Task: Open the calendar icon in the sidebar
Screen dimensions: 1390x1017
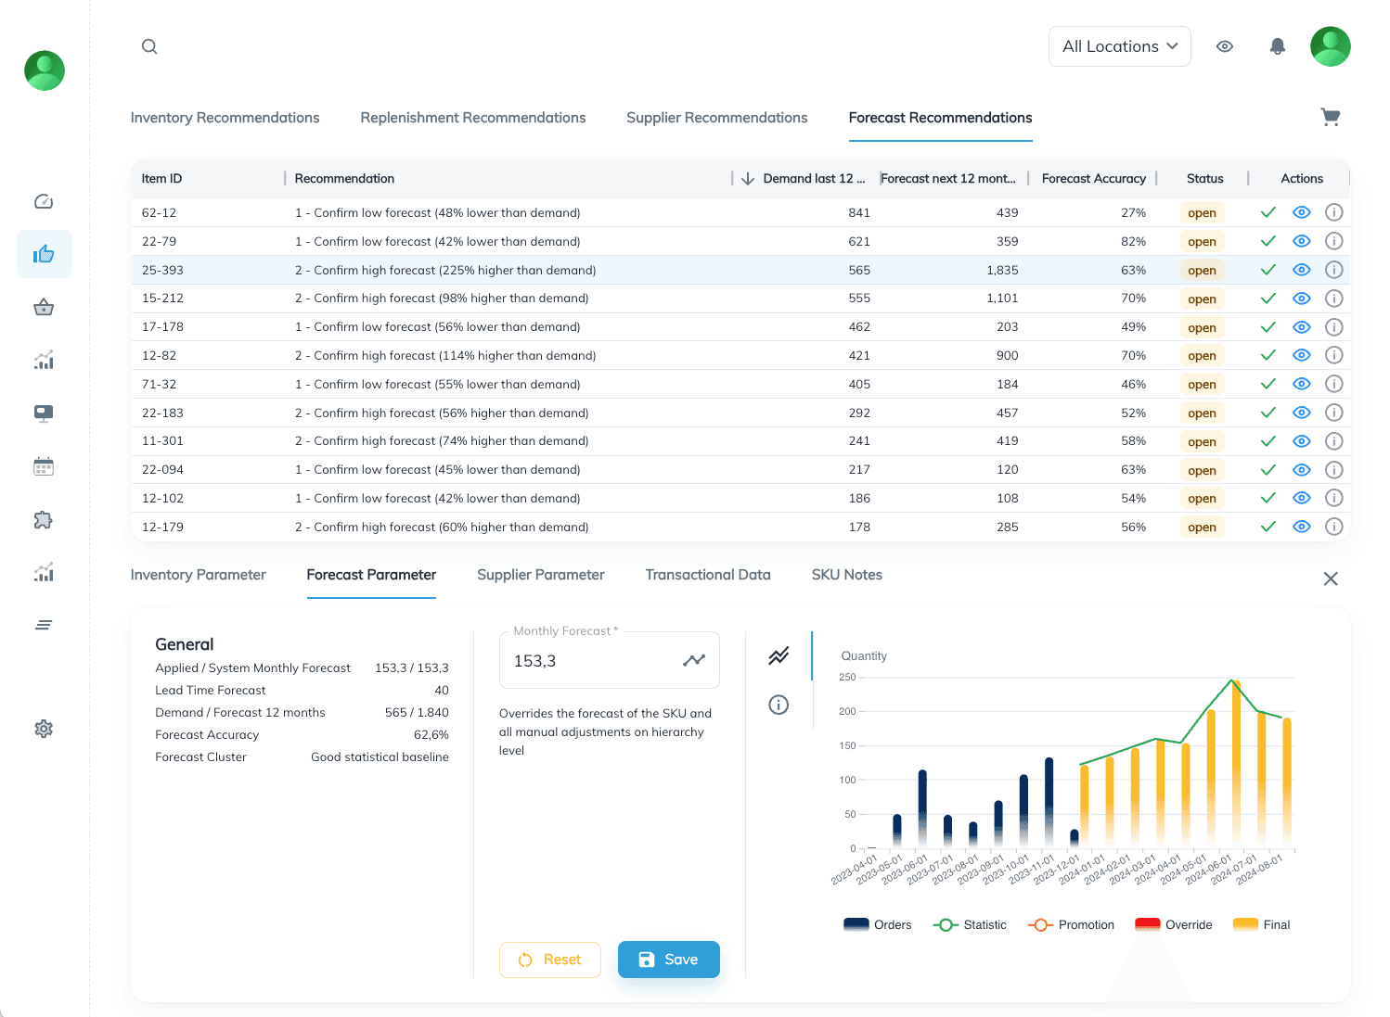Action: [x=44, y=466]
